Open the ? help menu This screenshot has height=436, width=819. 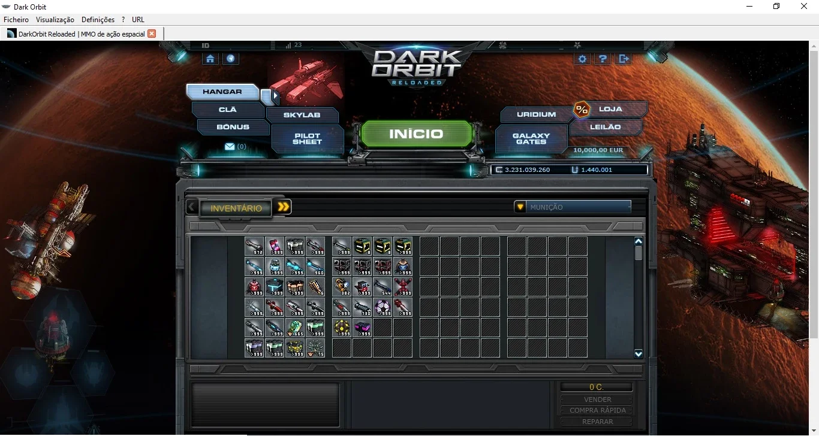(x=124, y=20)
